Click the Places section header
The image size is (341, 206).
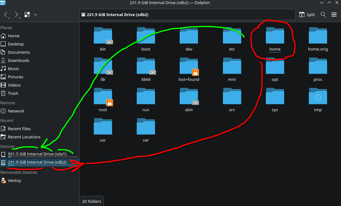tap(6, 27)
